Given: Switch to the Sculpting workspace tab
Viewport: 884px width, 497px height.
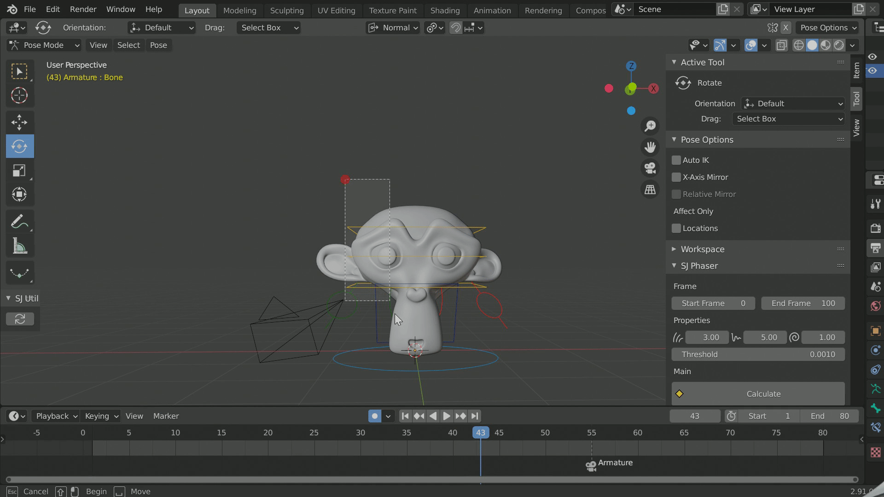Looking at the screenshot, I should tap(286, 10).
